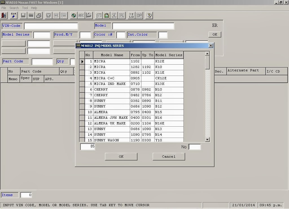The height and width of the screenshot is (209, 289).
Task: Click the Model Series column header in dialog
Action: click(169, 55)
